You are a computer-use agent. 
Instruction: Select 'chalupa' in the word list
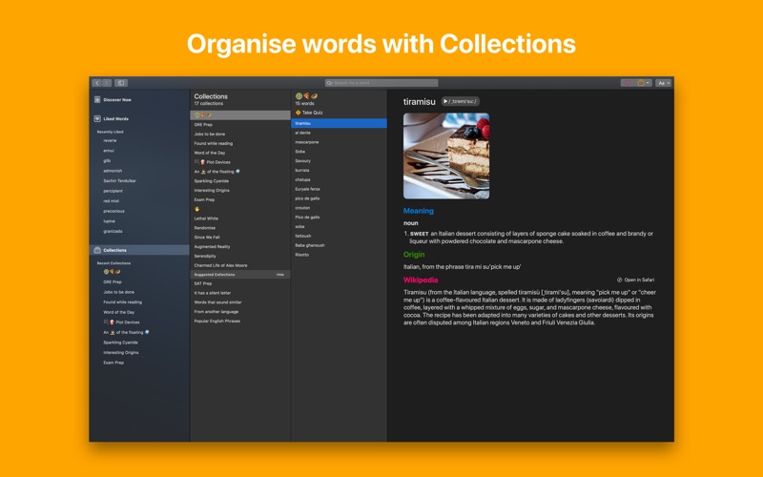pos(302,179)
